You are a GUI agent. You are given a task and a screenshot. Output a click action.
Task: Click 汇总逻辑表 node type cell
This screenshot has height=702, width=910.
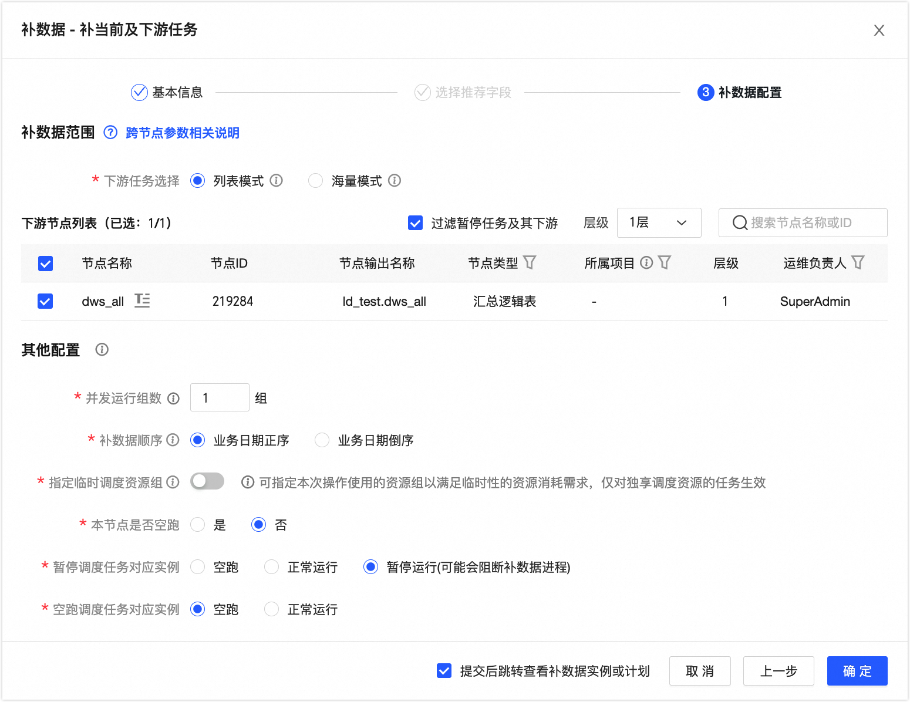[x=505, y=301]
